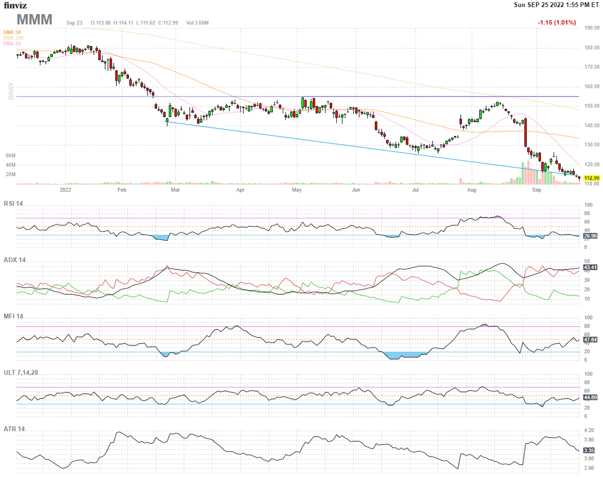Click the SMA 50 legend label
Image resolution: width=603 pixels, height=480 pixels.
(12, 32)
